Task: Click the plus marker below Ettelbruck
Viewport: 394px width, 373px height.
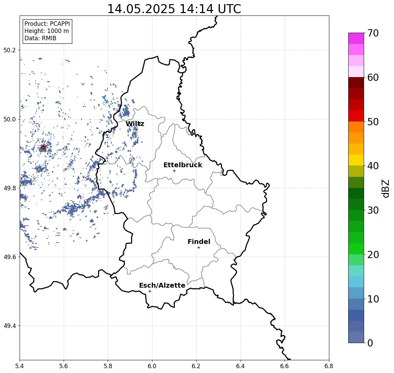Action: [174, 171]
